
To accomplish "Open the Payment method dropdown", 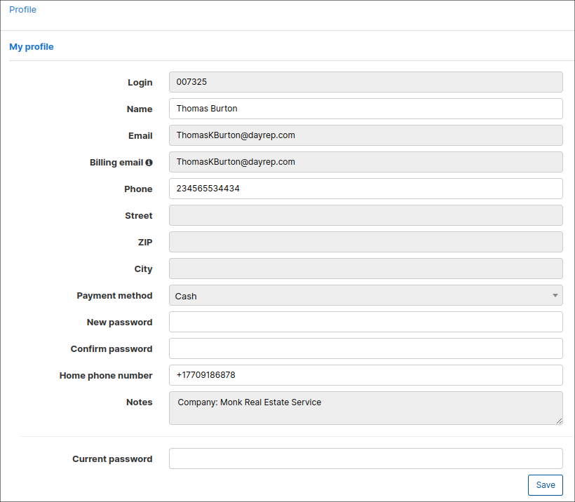I will (365, 296).
